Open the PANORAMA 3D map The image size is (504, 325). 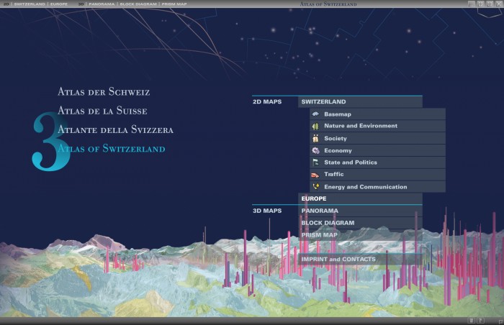pos(360,211)
